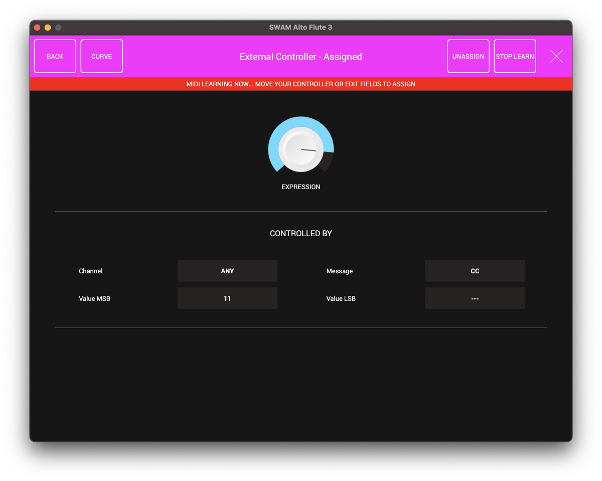Click the Value LSB label
The width and height of the screenshot is (602, 481).
(x=341, y=298)
